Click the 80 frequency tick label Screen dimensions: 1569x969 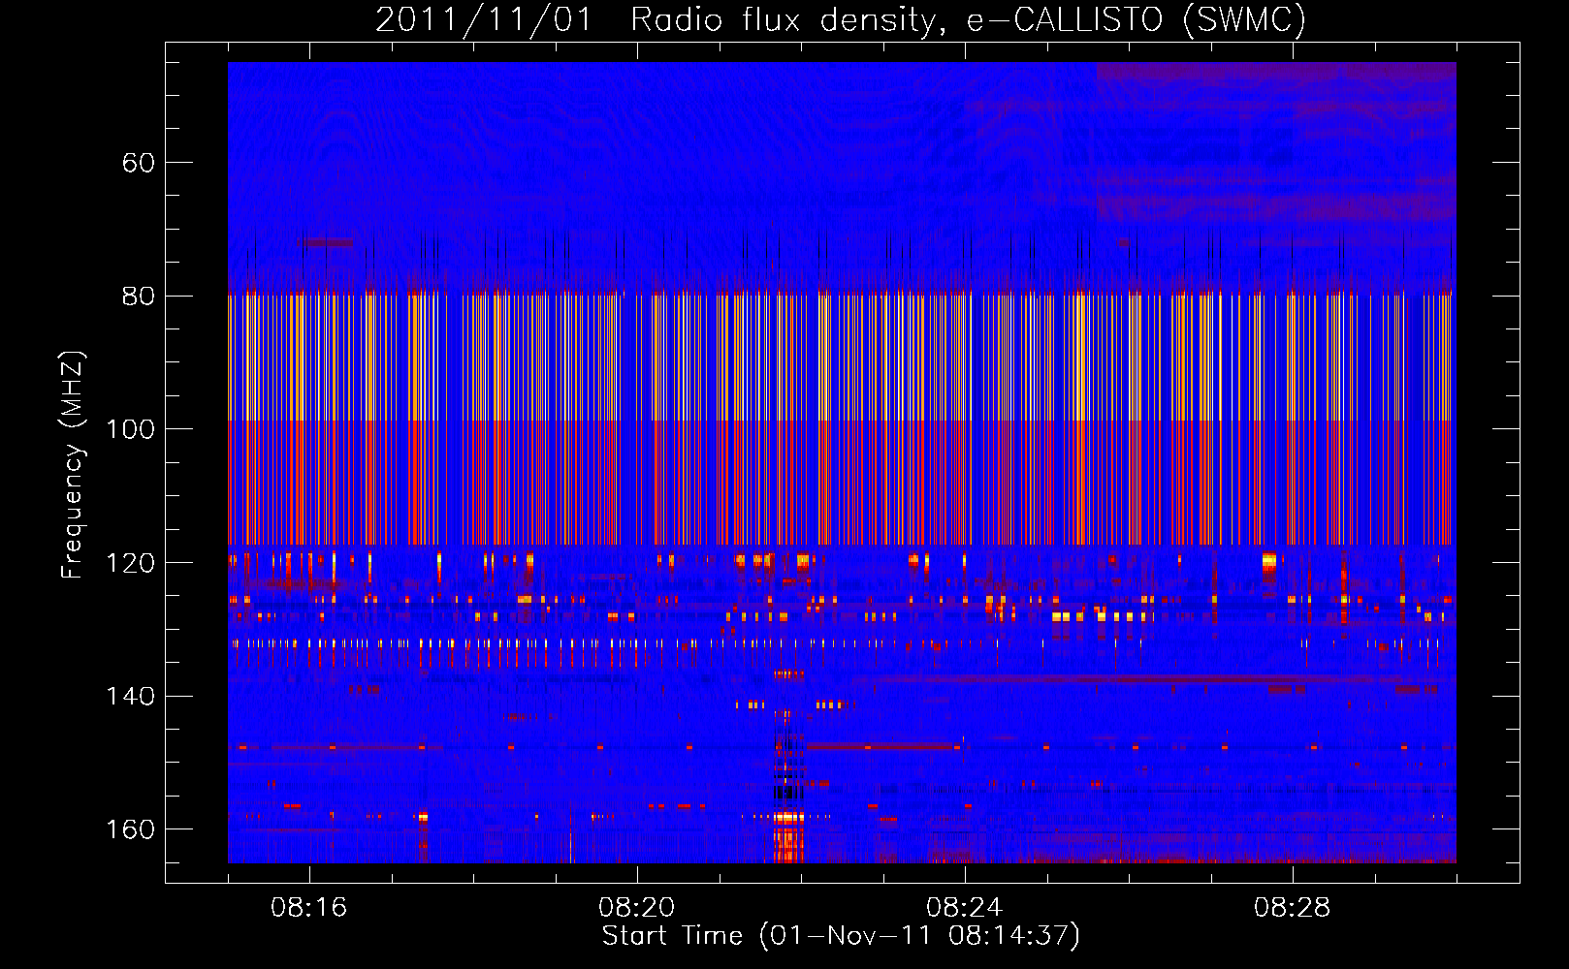(139, 297)
